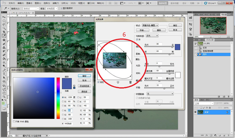Open the 样式 style dropdown

150,25
